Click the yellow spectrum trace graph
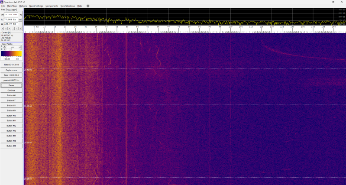 (x=185, y=16)
